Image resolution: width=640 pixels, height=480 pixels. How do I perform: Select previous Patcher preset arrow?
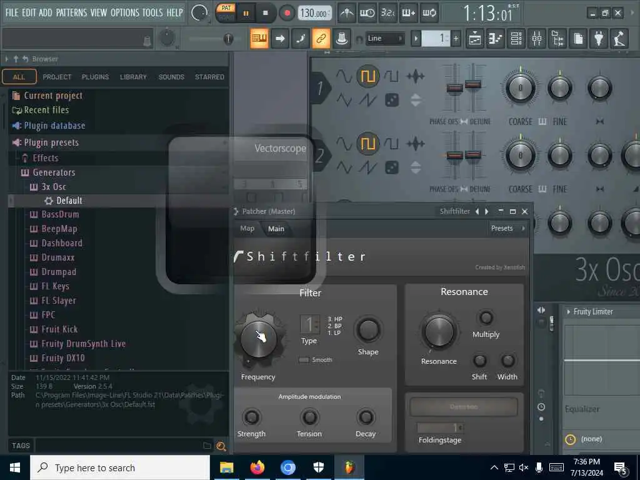click(x=477, y=211)
